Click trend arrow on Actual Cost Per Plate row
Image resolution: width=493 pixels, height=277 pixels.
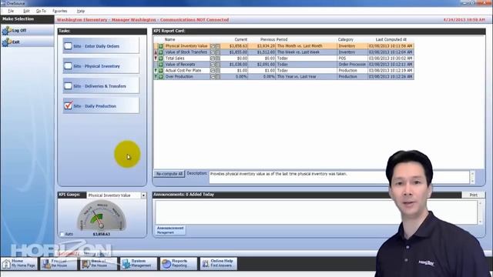(x=156, y=70)
